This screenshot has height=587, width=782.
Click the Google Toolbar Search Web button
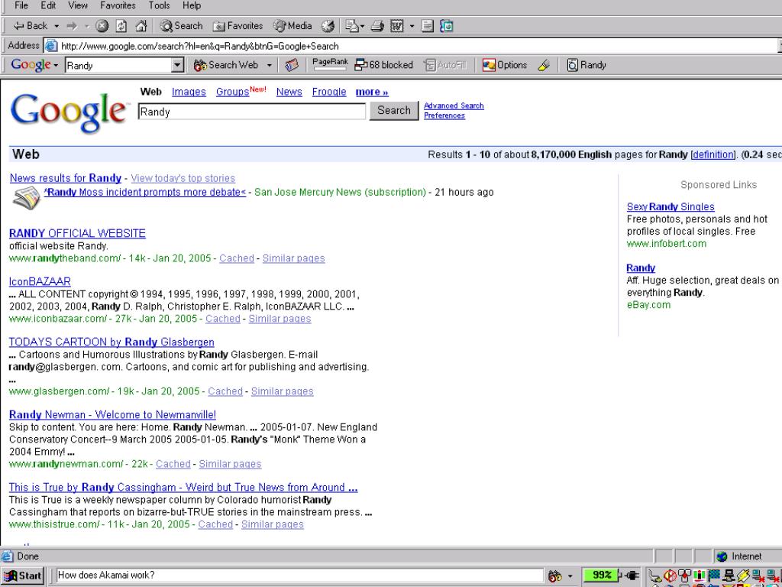tap(226, 65)
